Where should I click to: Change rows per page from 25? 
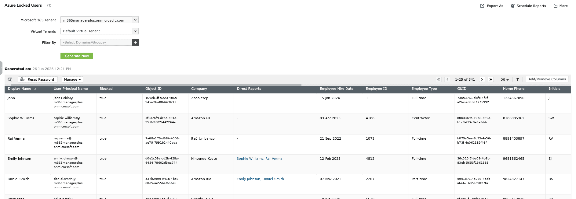point(505,79)
